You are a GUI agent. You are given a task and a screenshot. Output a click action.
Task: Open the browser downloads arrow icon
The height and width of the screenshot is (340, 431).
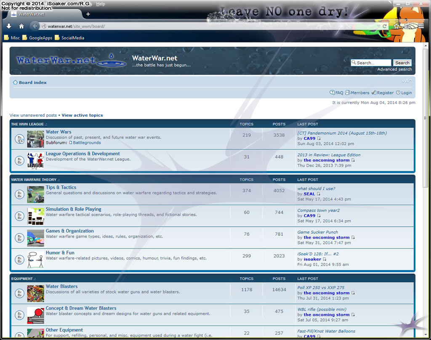coord(9,26)
